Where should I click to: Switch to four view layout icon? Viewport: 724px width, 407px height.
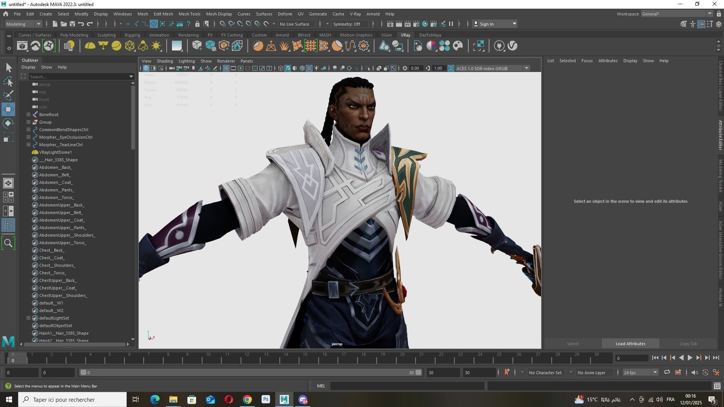[8, 197]
